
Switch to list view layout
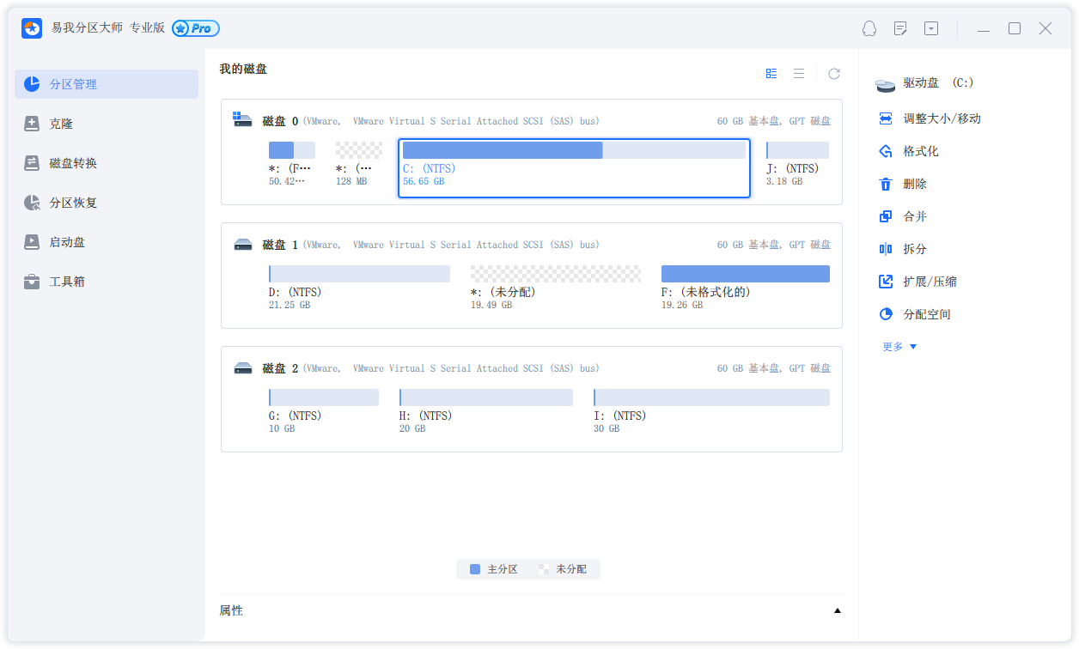(799, 74)
